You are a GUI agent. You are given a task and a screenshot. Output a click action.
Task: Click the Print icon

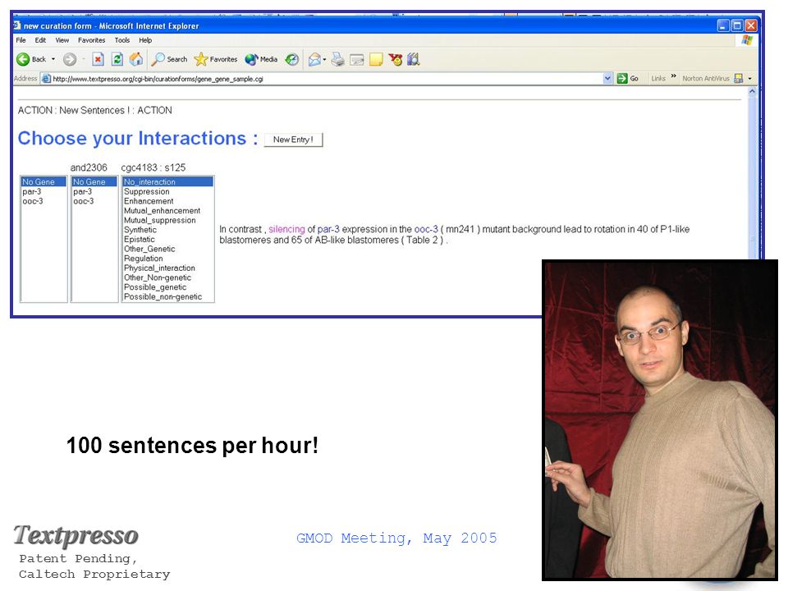click(x=338, y=59)
